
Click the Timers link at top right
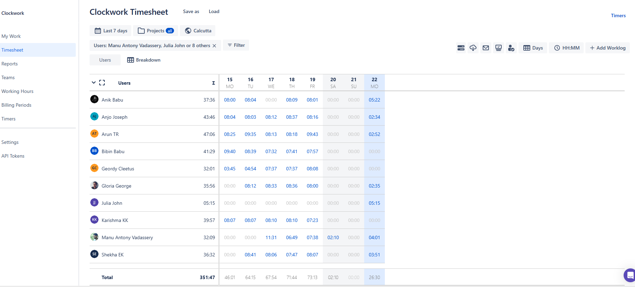coord(618,15)
